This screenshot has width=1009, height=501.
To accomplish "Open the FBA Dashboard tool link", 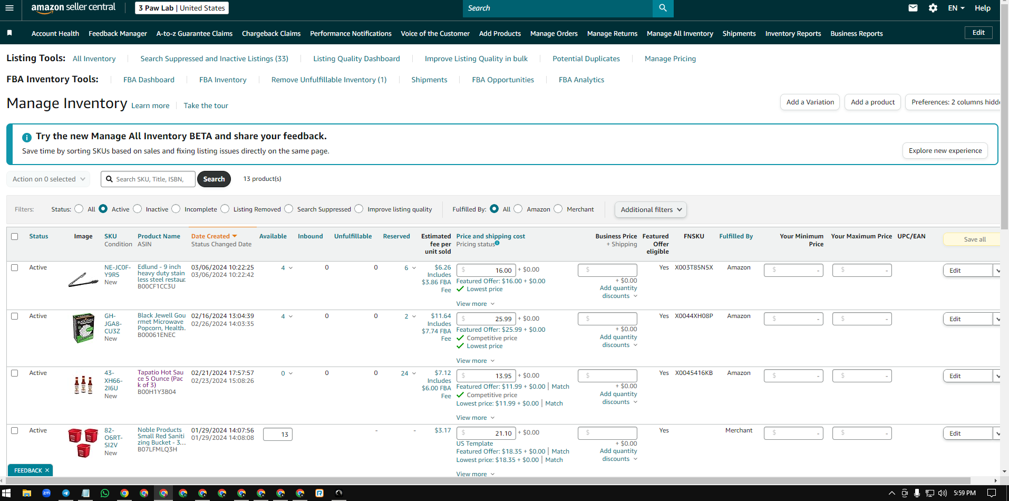I will [149, 80].
